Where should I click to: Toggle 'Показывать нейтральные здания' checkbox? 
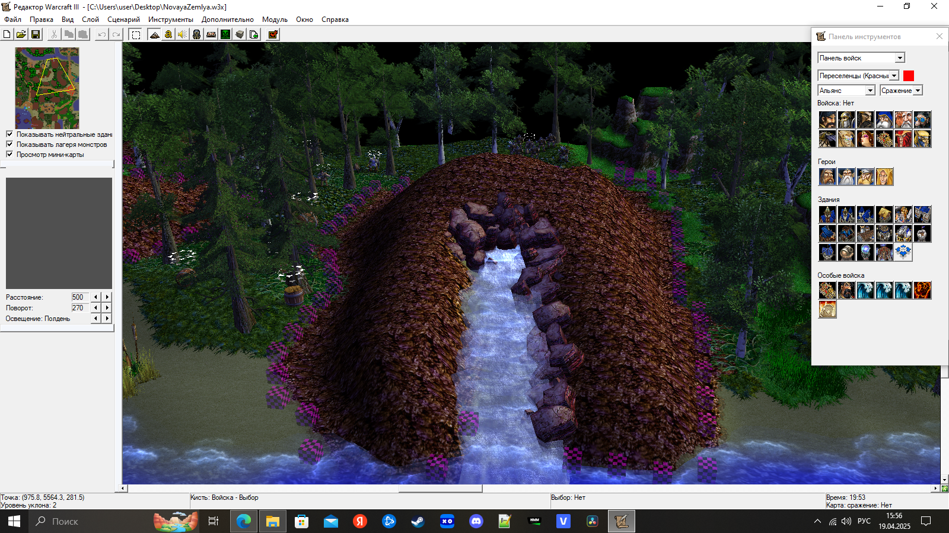pos(9,134)
